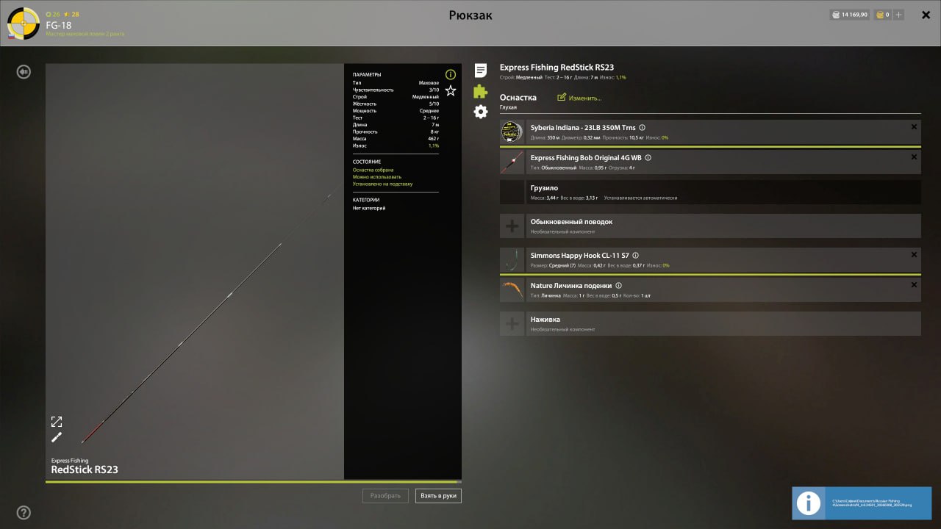
Task: Expand the rod preview to fullscreen
Action: coord(57,422)
